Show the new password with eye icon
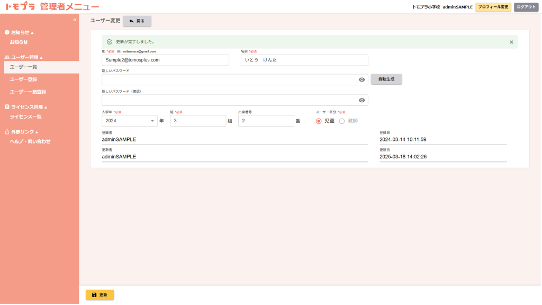The height and width of the screenshot is (305, 542). [x=362, y=79]
